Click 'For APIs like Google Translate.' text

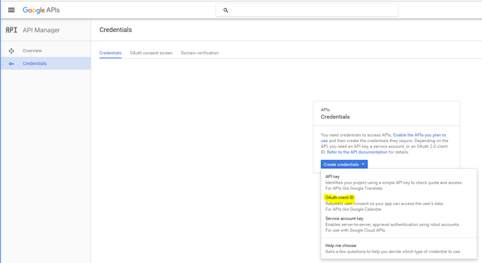(x=354, y=188)
